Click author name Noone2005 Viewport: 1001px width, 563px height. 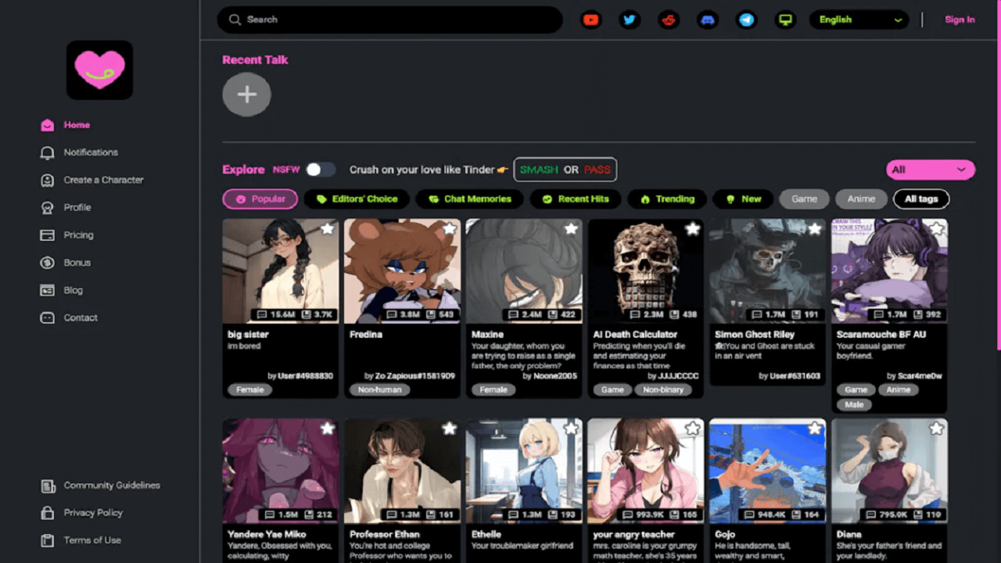point(555,376)
